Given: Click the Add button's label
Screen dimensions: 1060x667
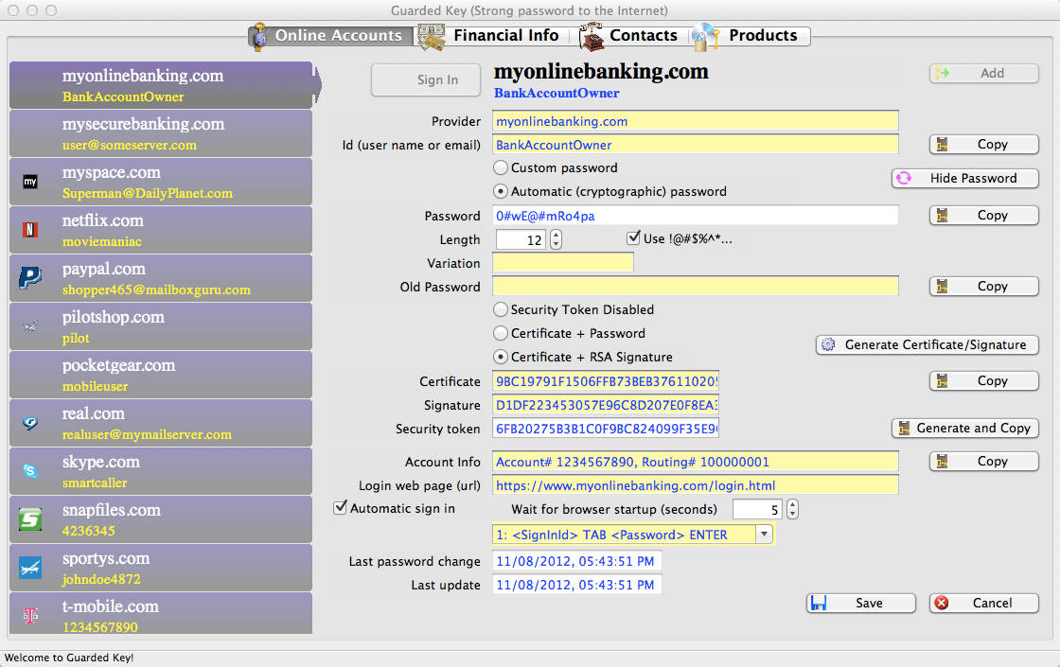Looking at the screenshot, I should pyautogui.click(x=993, y=73).
